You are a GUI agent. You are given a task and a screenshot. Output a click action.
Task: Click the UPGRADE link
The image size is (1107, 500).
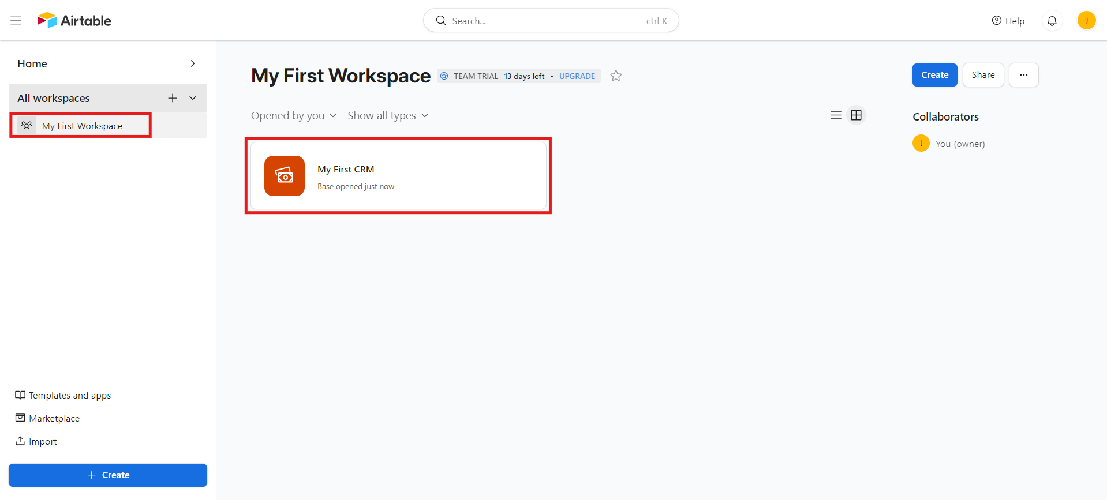(577, 76)
